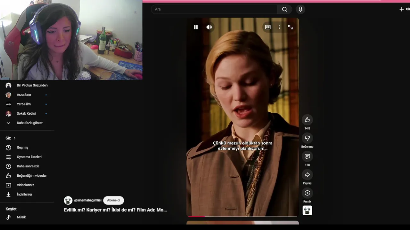Open the three-dot more options menu on the video
This screenshot has width=410, height=230.
pyautogui.click(x=279, y=27)
